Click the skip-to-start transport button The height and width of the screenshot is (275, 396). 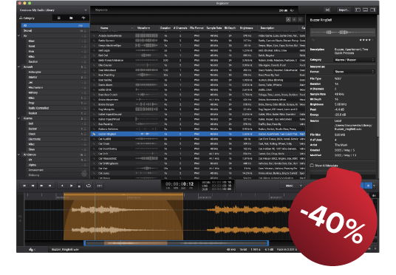click(24, 186)
